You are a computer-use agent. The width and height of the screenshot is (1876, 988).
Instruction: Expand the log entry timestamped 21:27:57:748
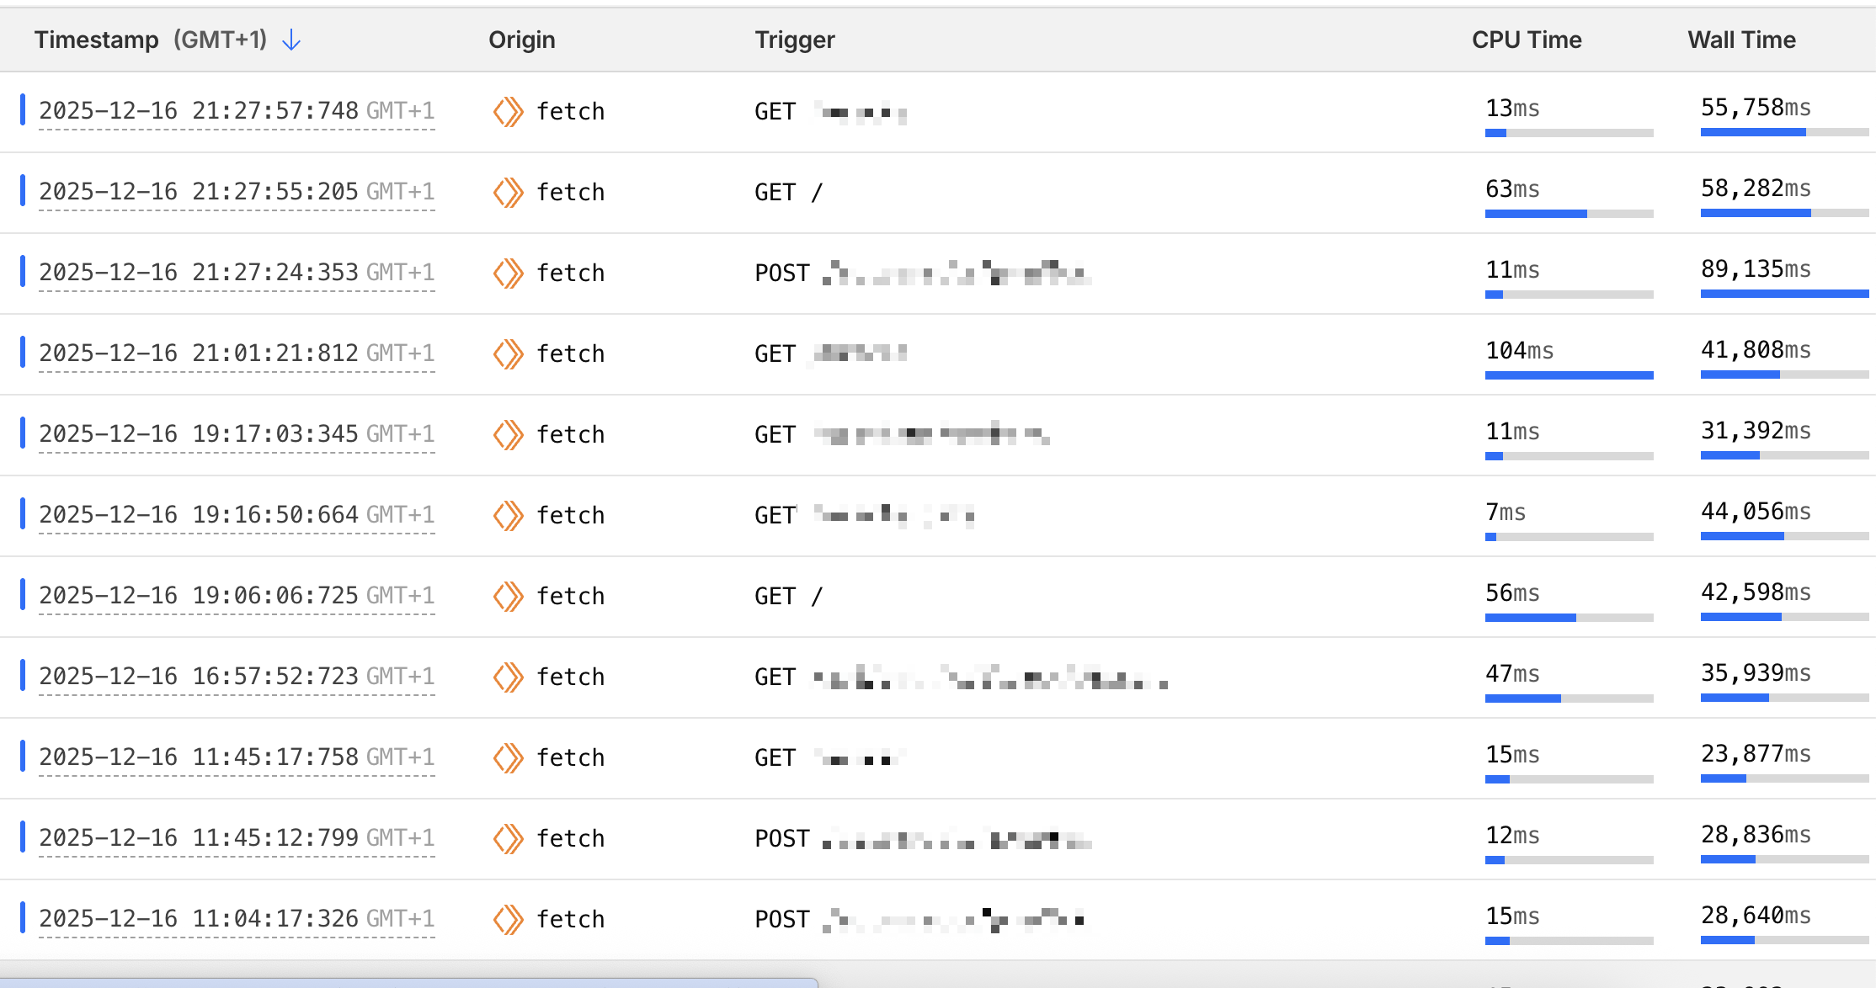point(237,110)
